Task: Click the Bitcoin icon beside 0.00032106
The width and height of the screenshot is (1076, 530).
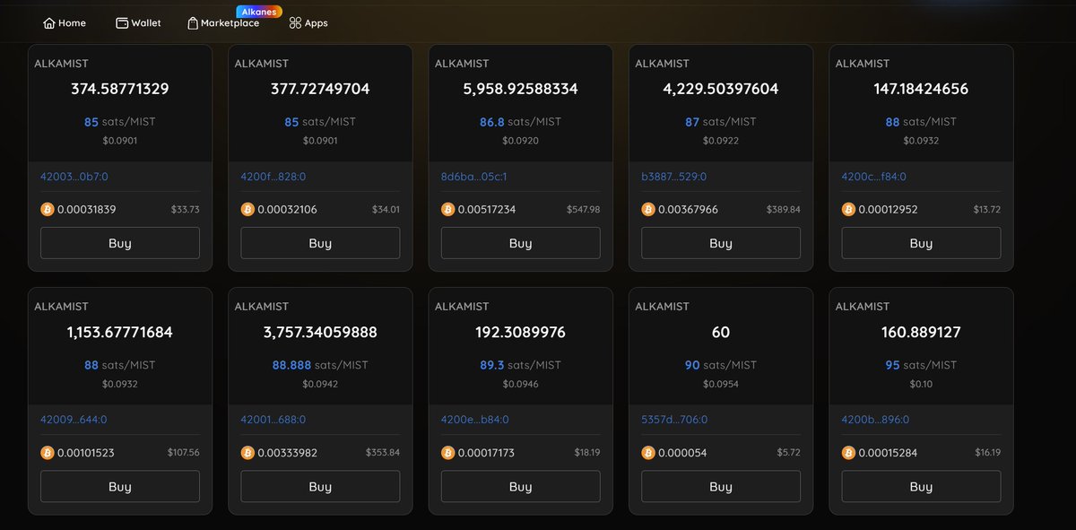Action: point(247,209)
